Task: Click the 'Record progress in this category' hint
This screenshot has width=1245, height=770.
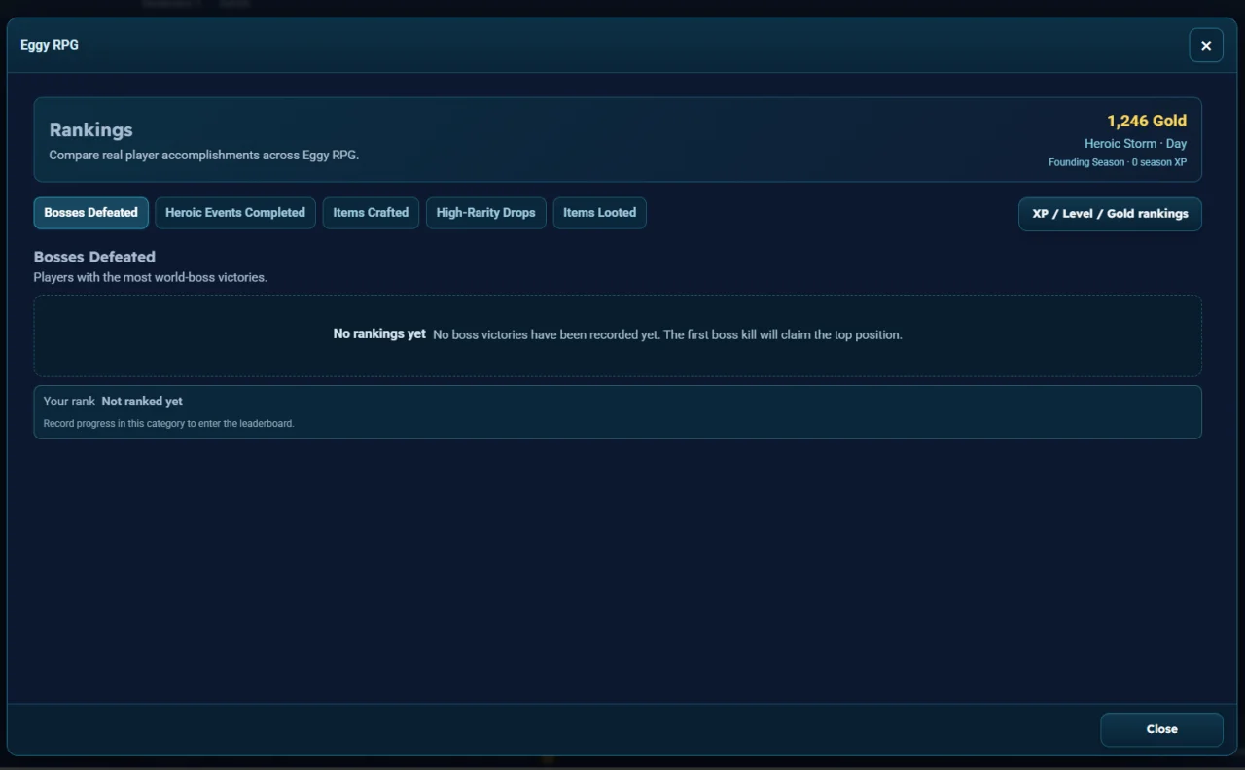Action: pyautogui.click(x=168, y=424)
